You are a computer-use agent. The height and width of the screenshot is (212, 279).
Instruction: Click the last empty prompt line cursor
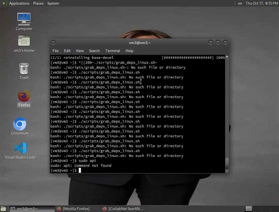80,170
